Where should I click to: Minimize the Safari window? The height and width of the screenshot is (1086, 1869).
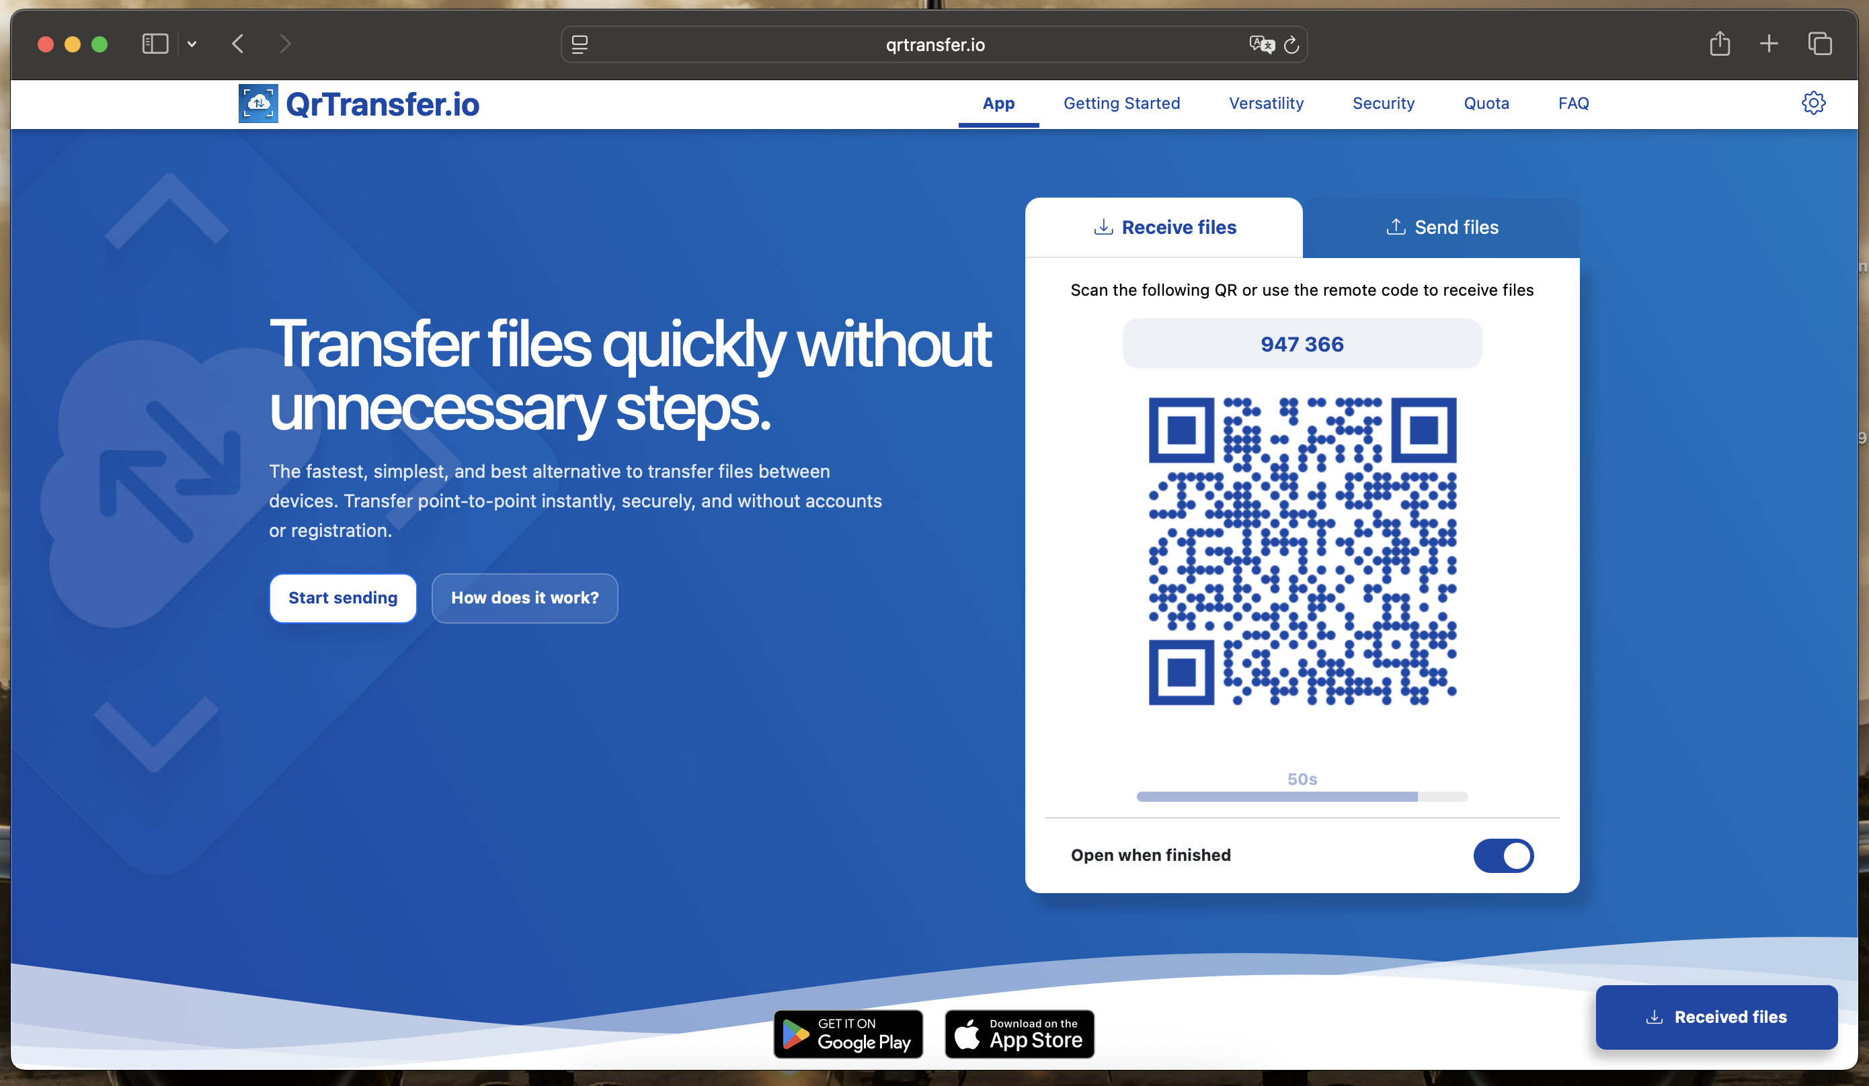73,44
